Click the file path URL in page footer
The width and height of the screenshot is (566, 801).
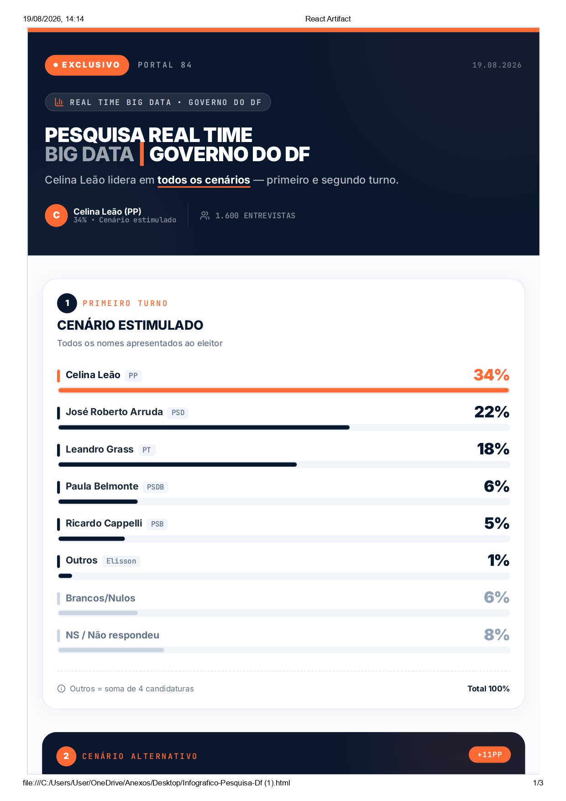point(157,783)
